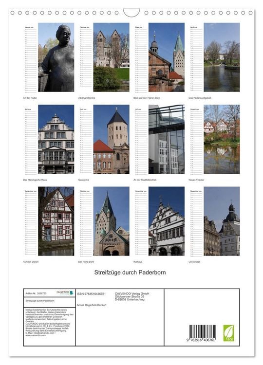Click the caption 'Rathaus'
The width and height of the screenshot is (263, 365).
(x=138, y=262)
